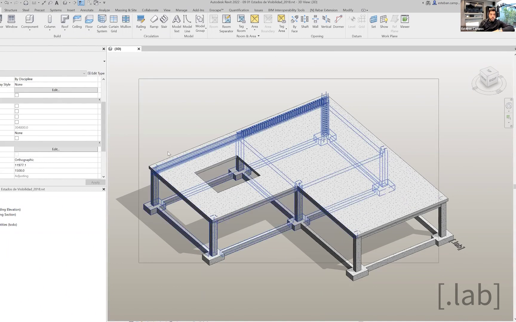This screenshot has height=322, width=516.
Task: Expand the Room & Area panel dropdown
Action: pyautogui.click(x=259, y=36)
